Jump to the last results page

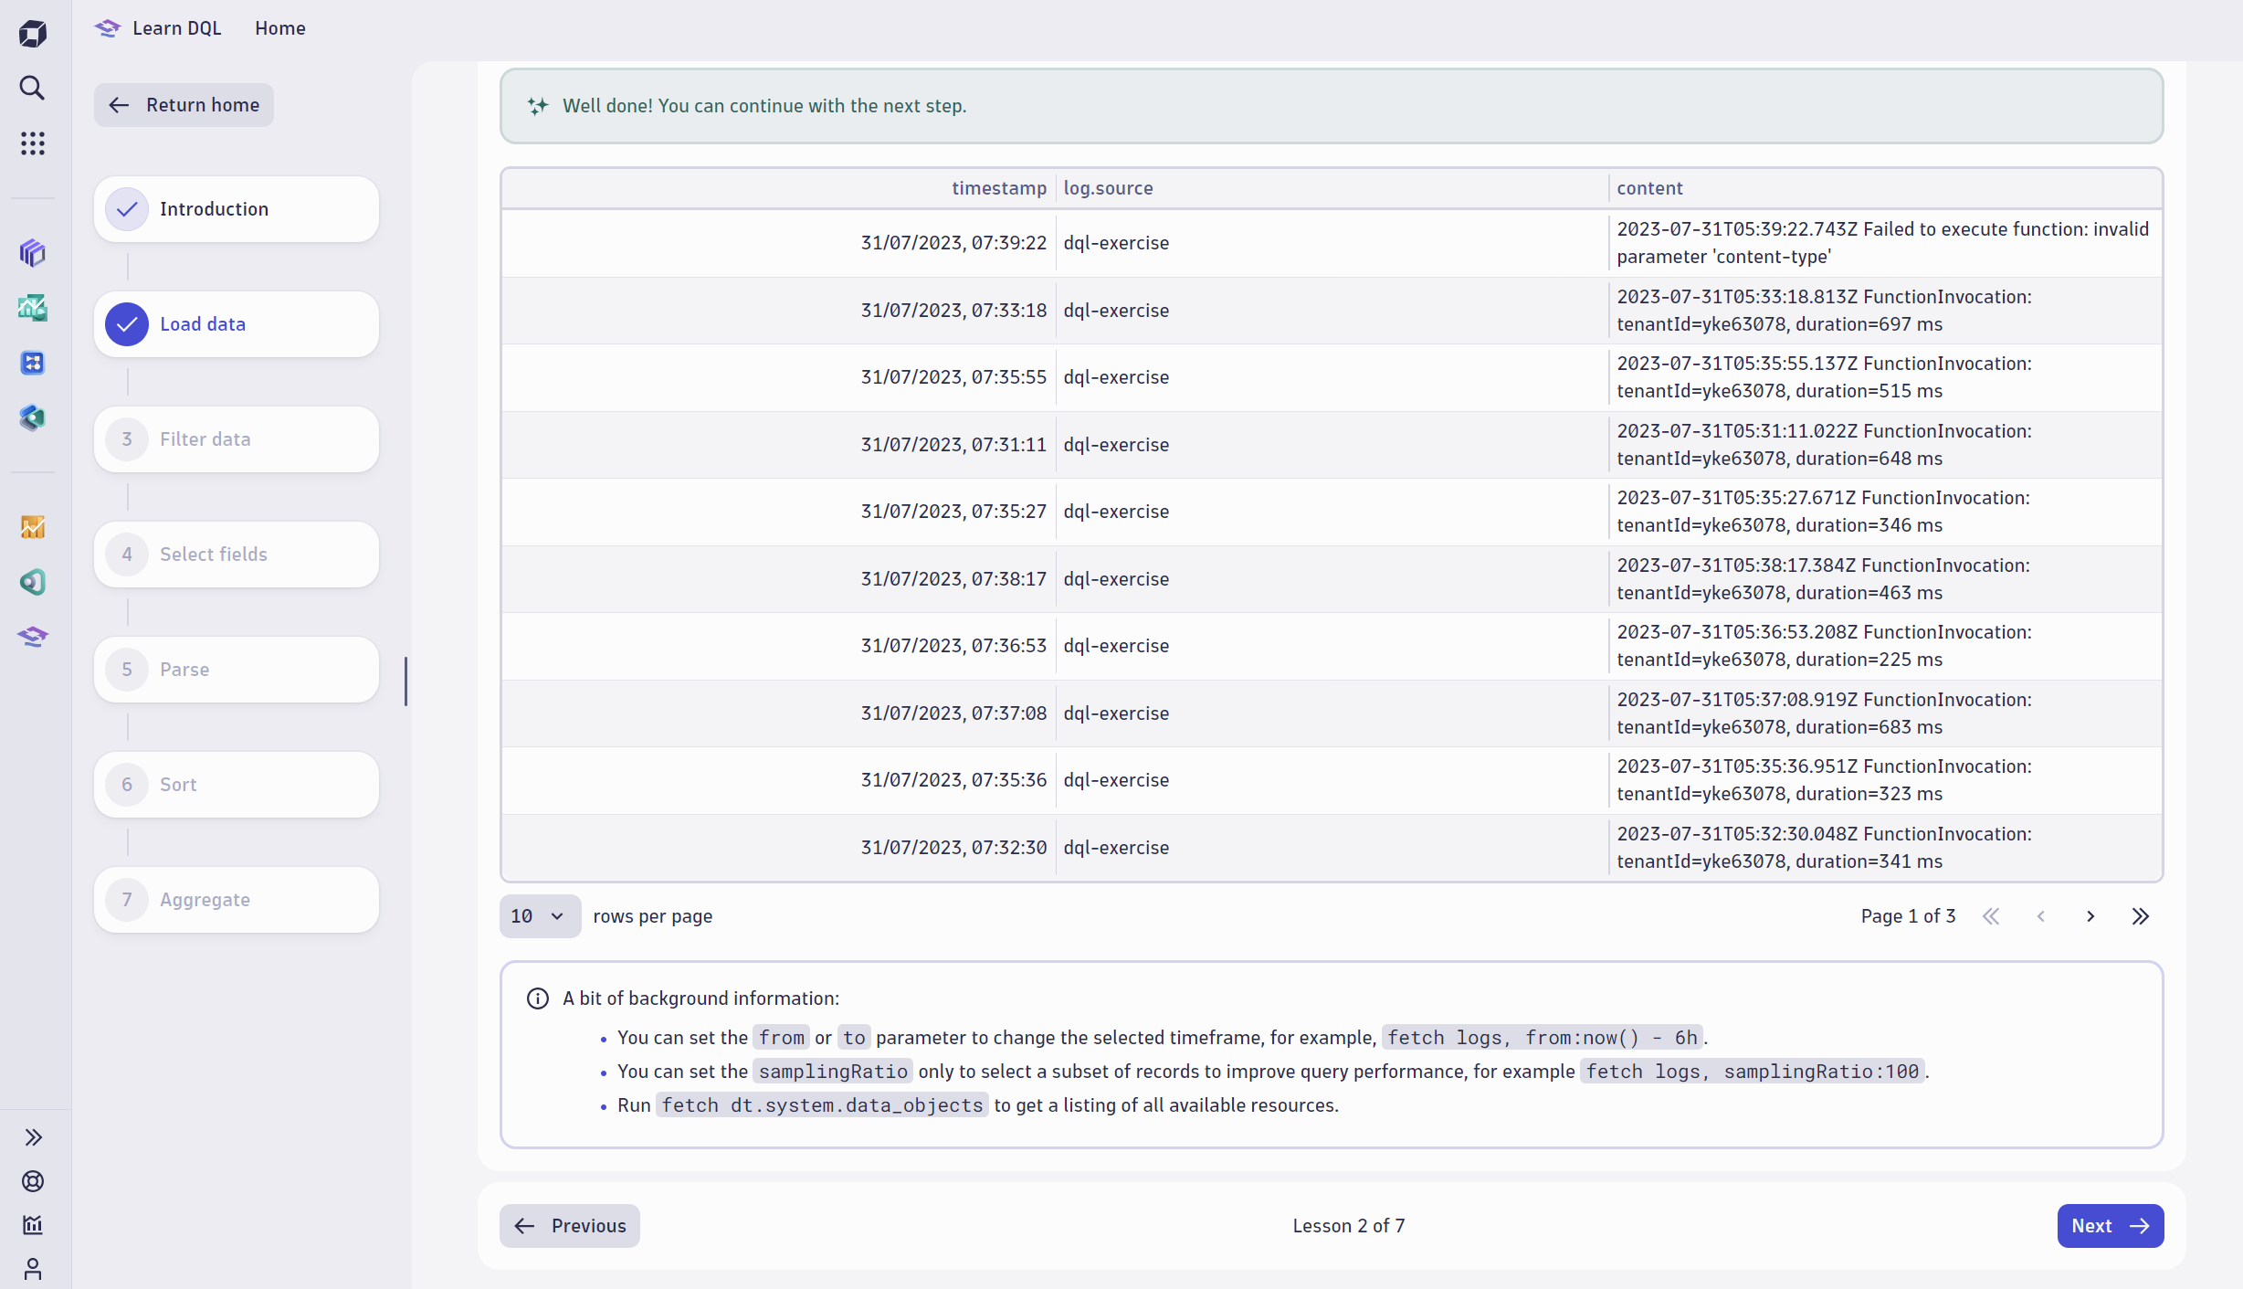[x=2141, y=916]
